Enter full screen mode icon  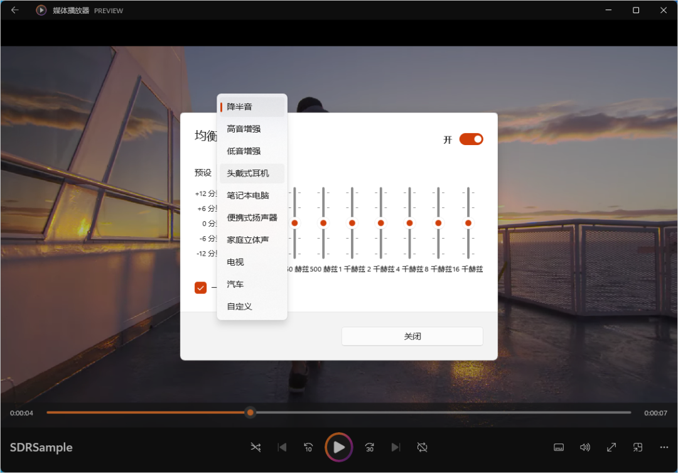point(611,447)
